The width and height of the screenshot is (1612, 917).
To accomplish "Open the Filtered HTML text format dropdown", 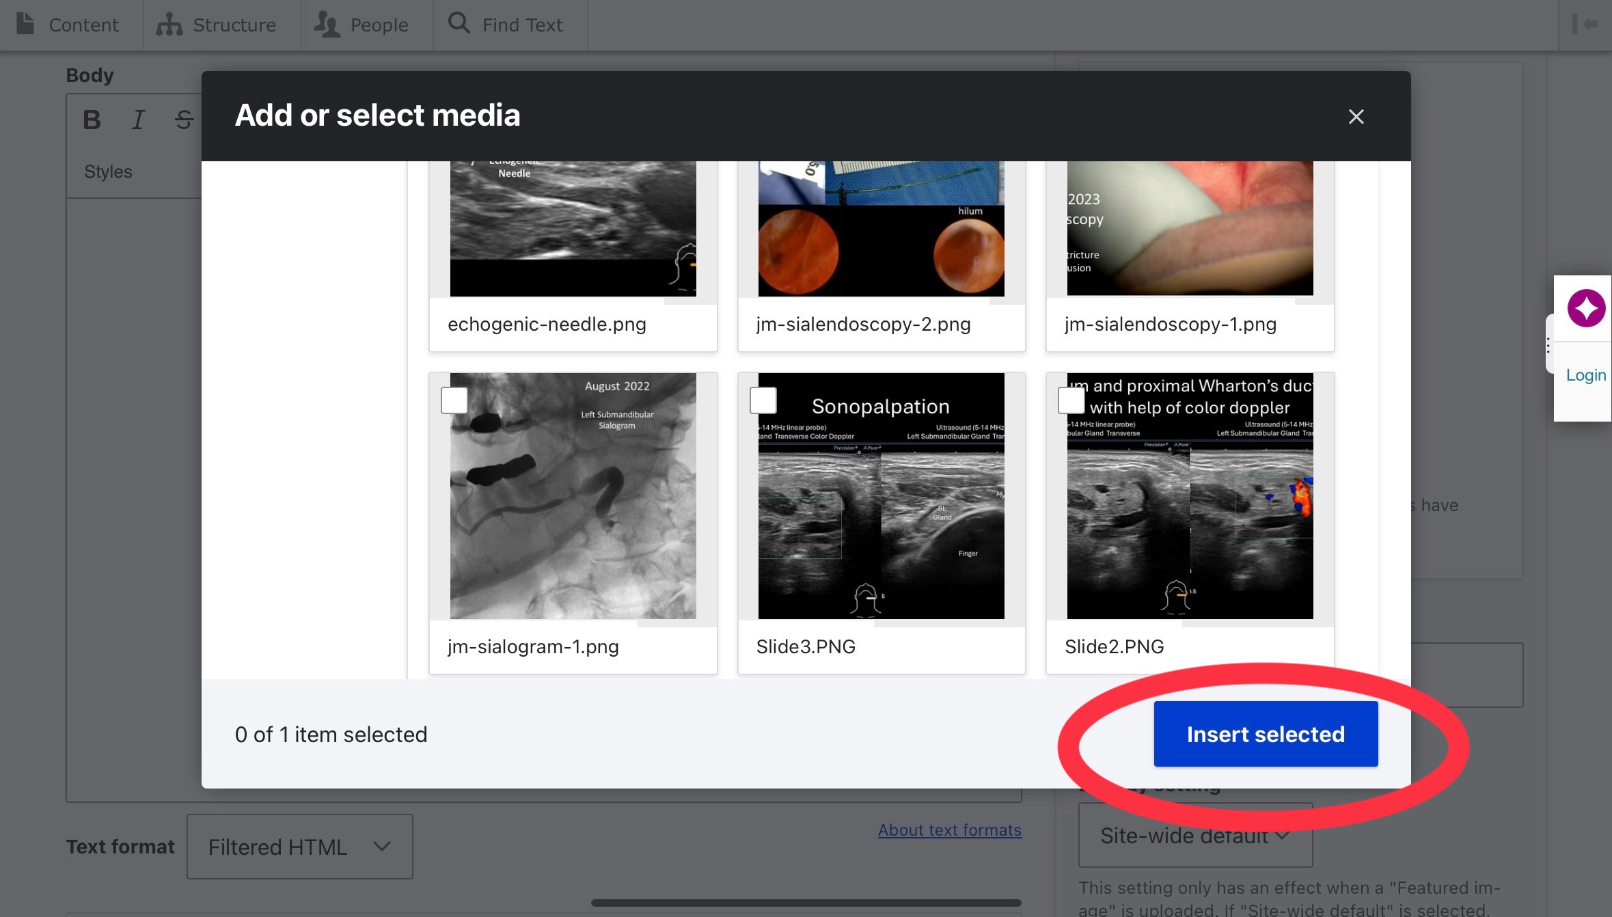I will tap(299, 847).
